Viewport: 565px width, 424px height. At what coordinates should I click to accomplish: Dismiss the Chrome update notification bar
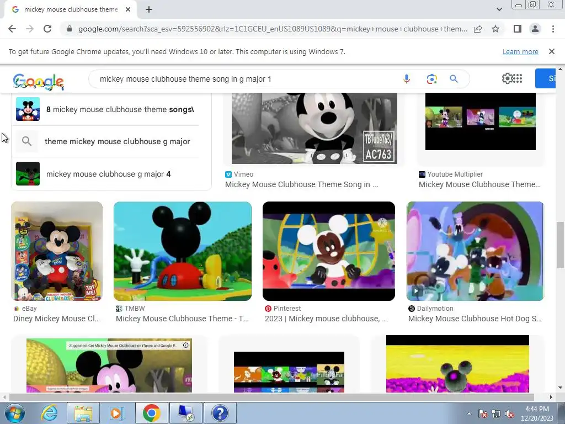[x=552, y=51]
